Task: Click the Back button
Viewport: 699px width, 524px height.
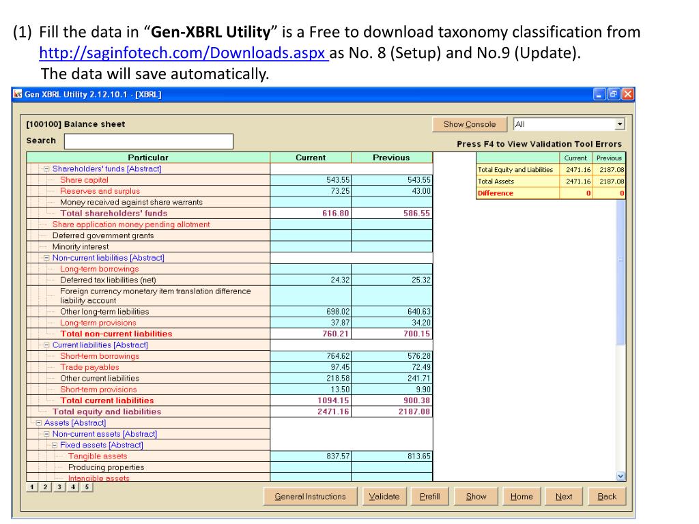Action: click(607, 497)
